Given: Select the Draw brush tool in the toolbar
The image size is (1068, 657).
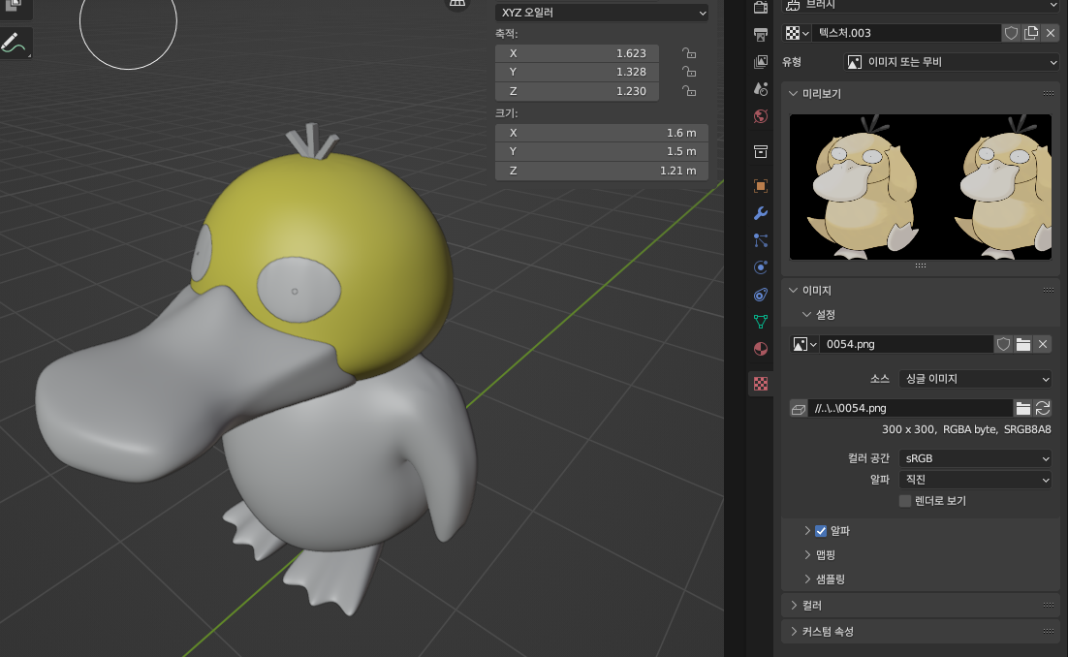Looking at the screenshot, I should pyautogui.click(x=14, y=43).
